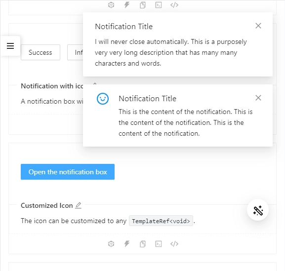The height and width of the screenshot is (271, 285).
Task: Collapse arrow above the smiley notification
Action: click(95, 83)
